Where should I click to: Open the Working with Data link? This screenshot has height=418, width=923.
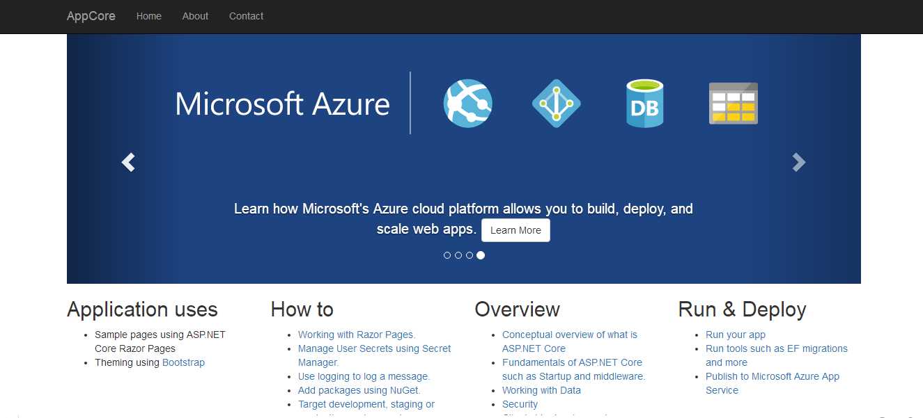pos(541,390)
